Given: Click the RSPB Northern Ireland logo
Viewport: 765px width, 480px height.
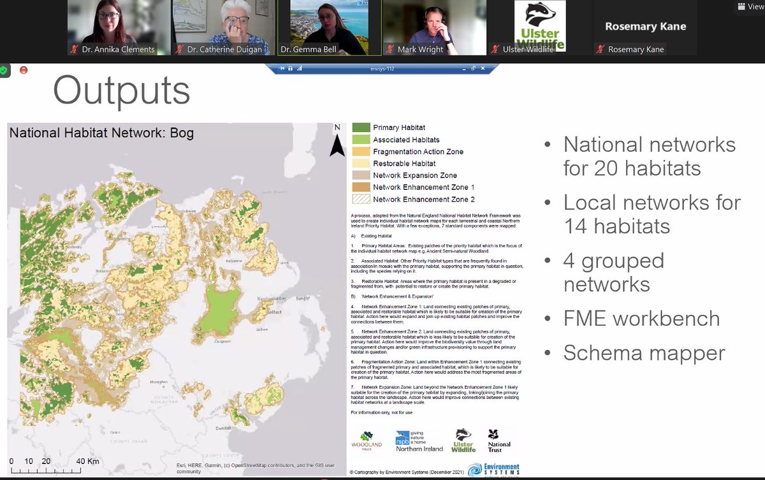Looking at the screenshot, I should [x=419, y=440].
